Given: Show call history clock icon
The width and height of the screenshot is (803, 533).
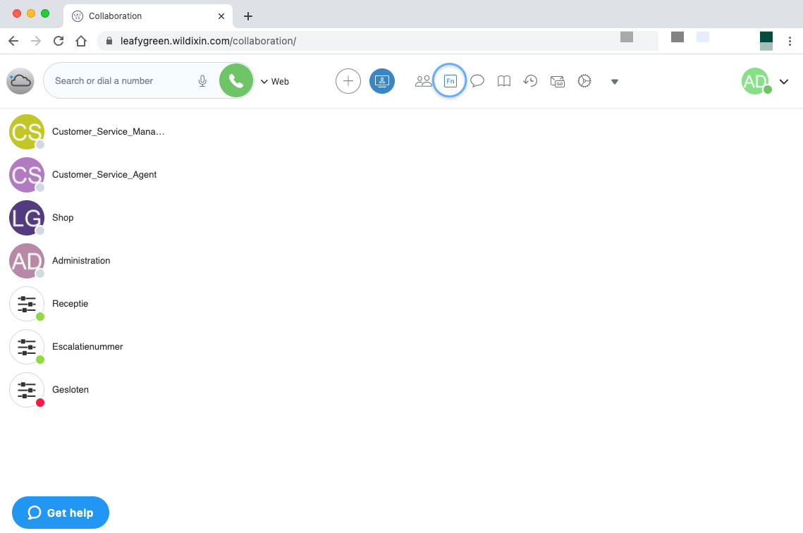Looking at the screenshot, I should pos(530,81).
